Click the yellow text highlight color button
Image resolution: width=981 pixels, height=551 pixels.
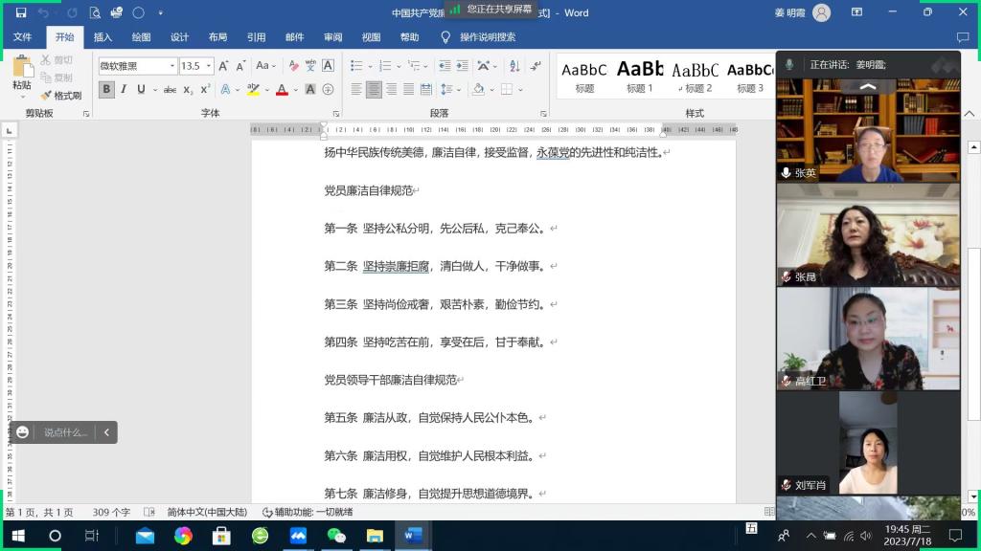click(x=252, y=90)
